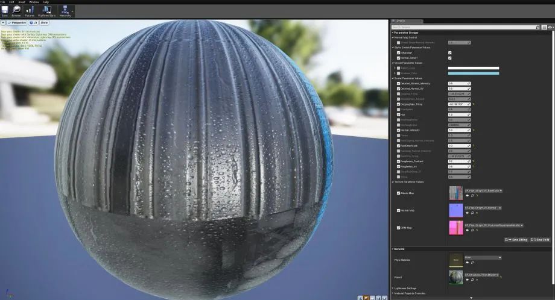Click the property matrix grid icon

click(x=544, y=27)
